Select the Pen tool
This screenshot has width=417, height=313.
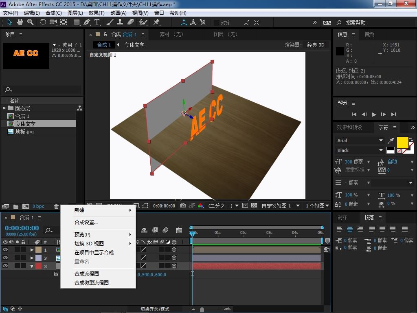tap(87, 22)
